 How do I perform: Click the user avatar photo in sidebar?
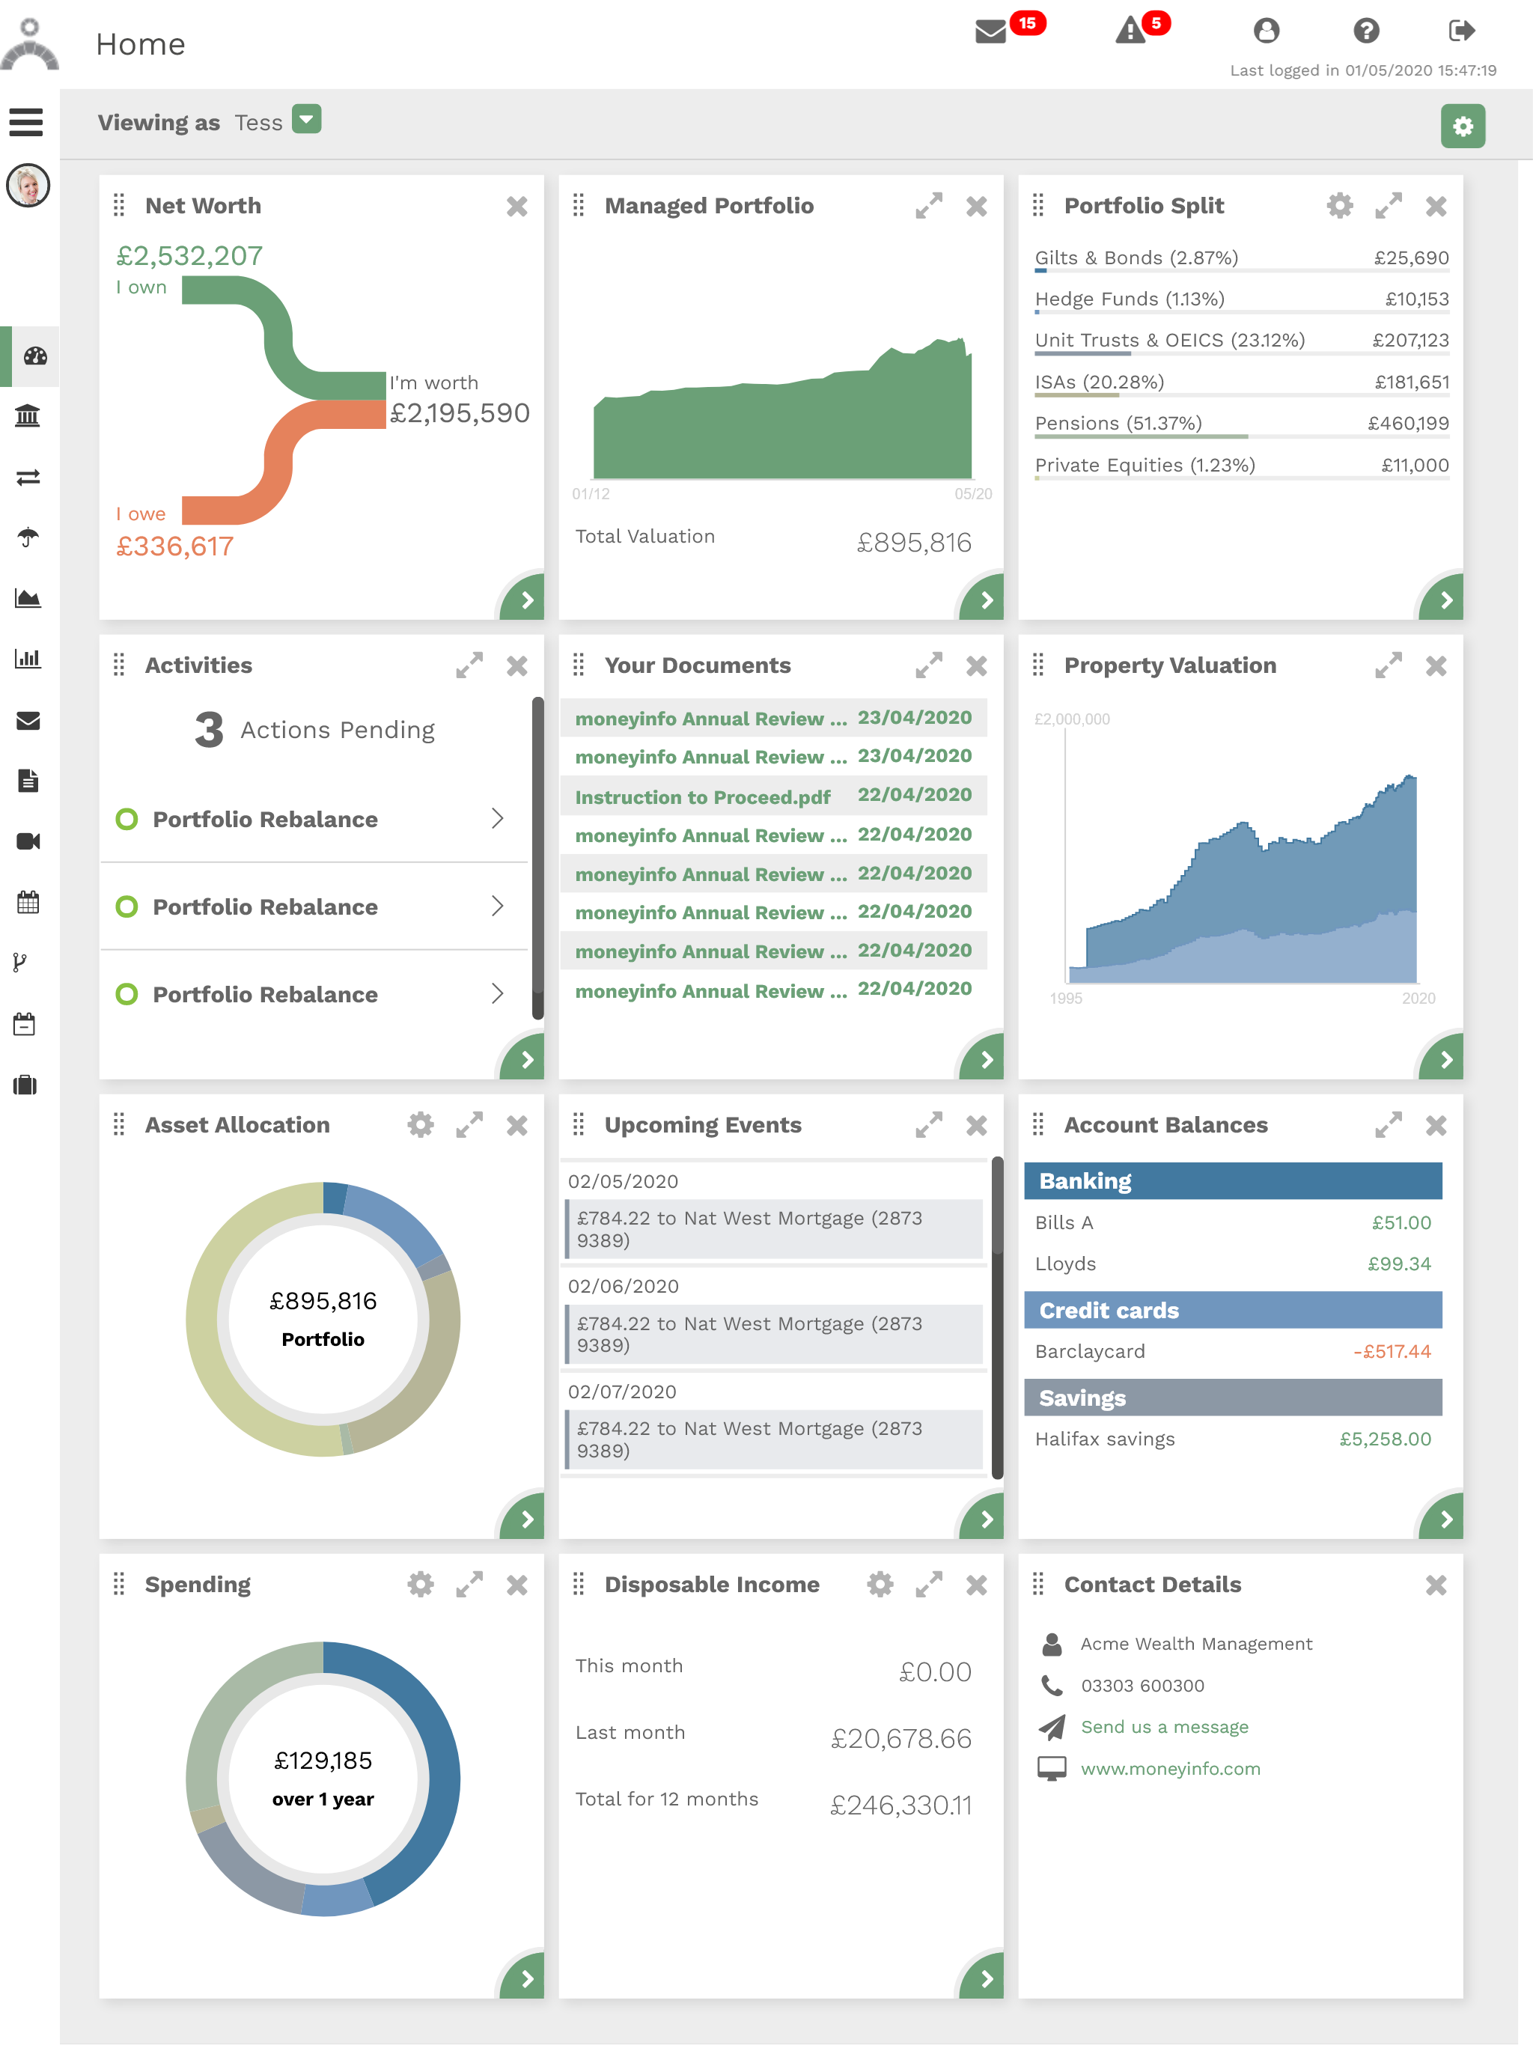click(28, 186)
